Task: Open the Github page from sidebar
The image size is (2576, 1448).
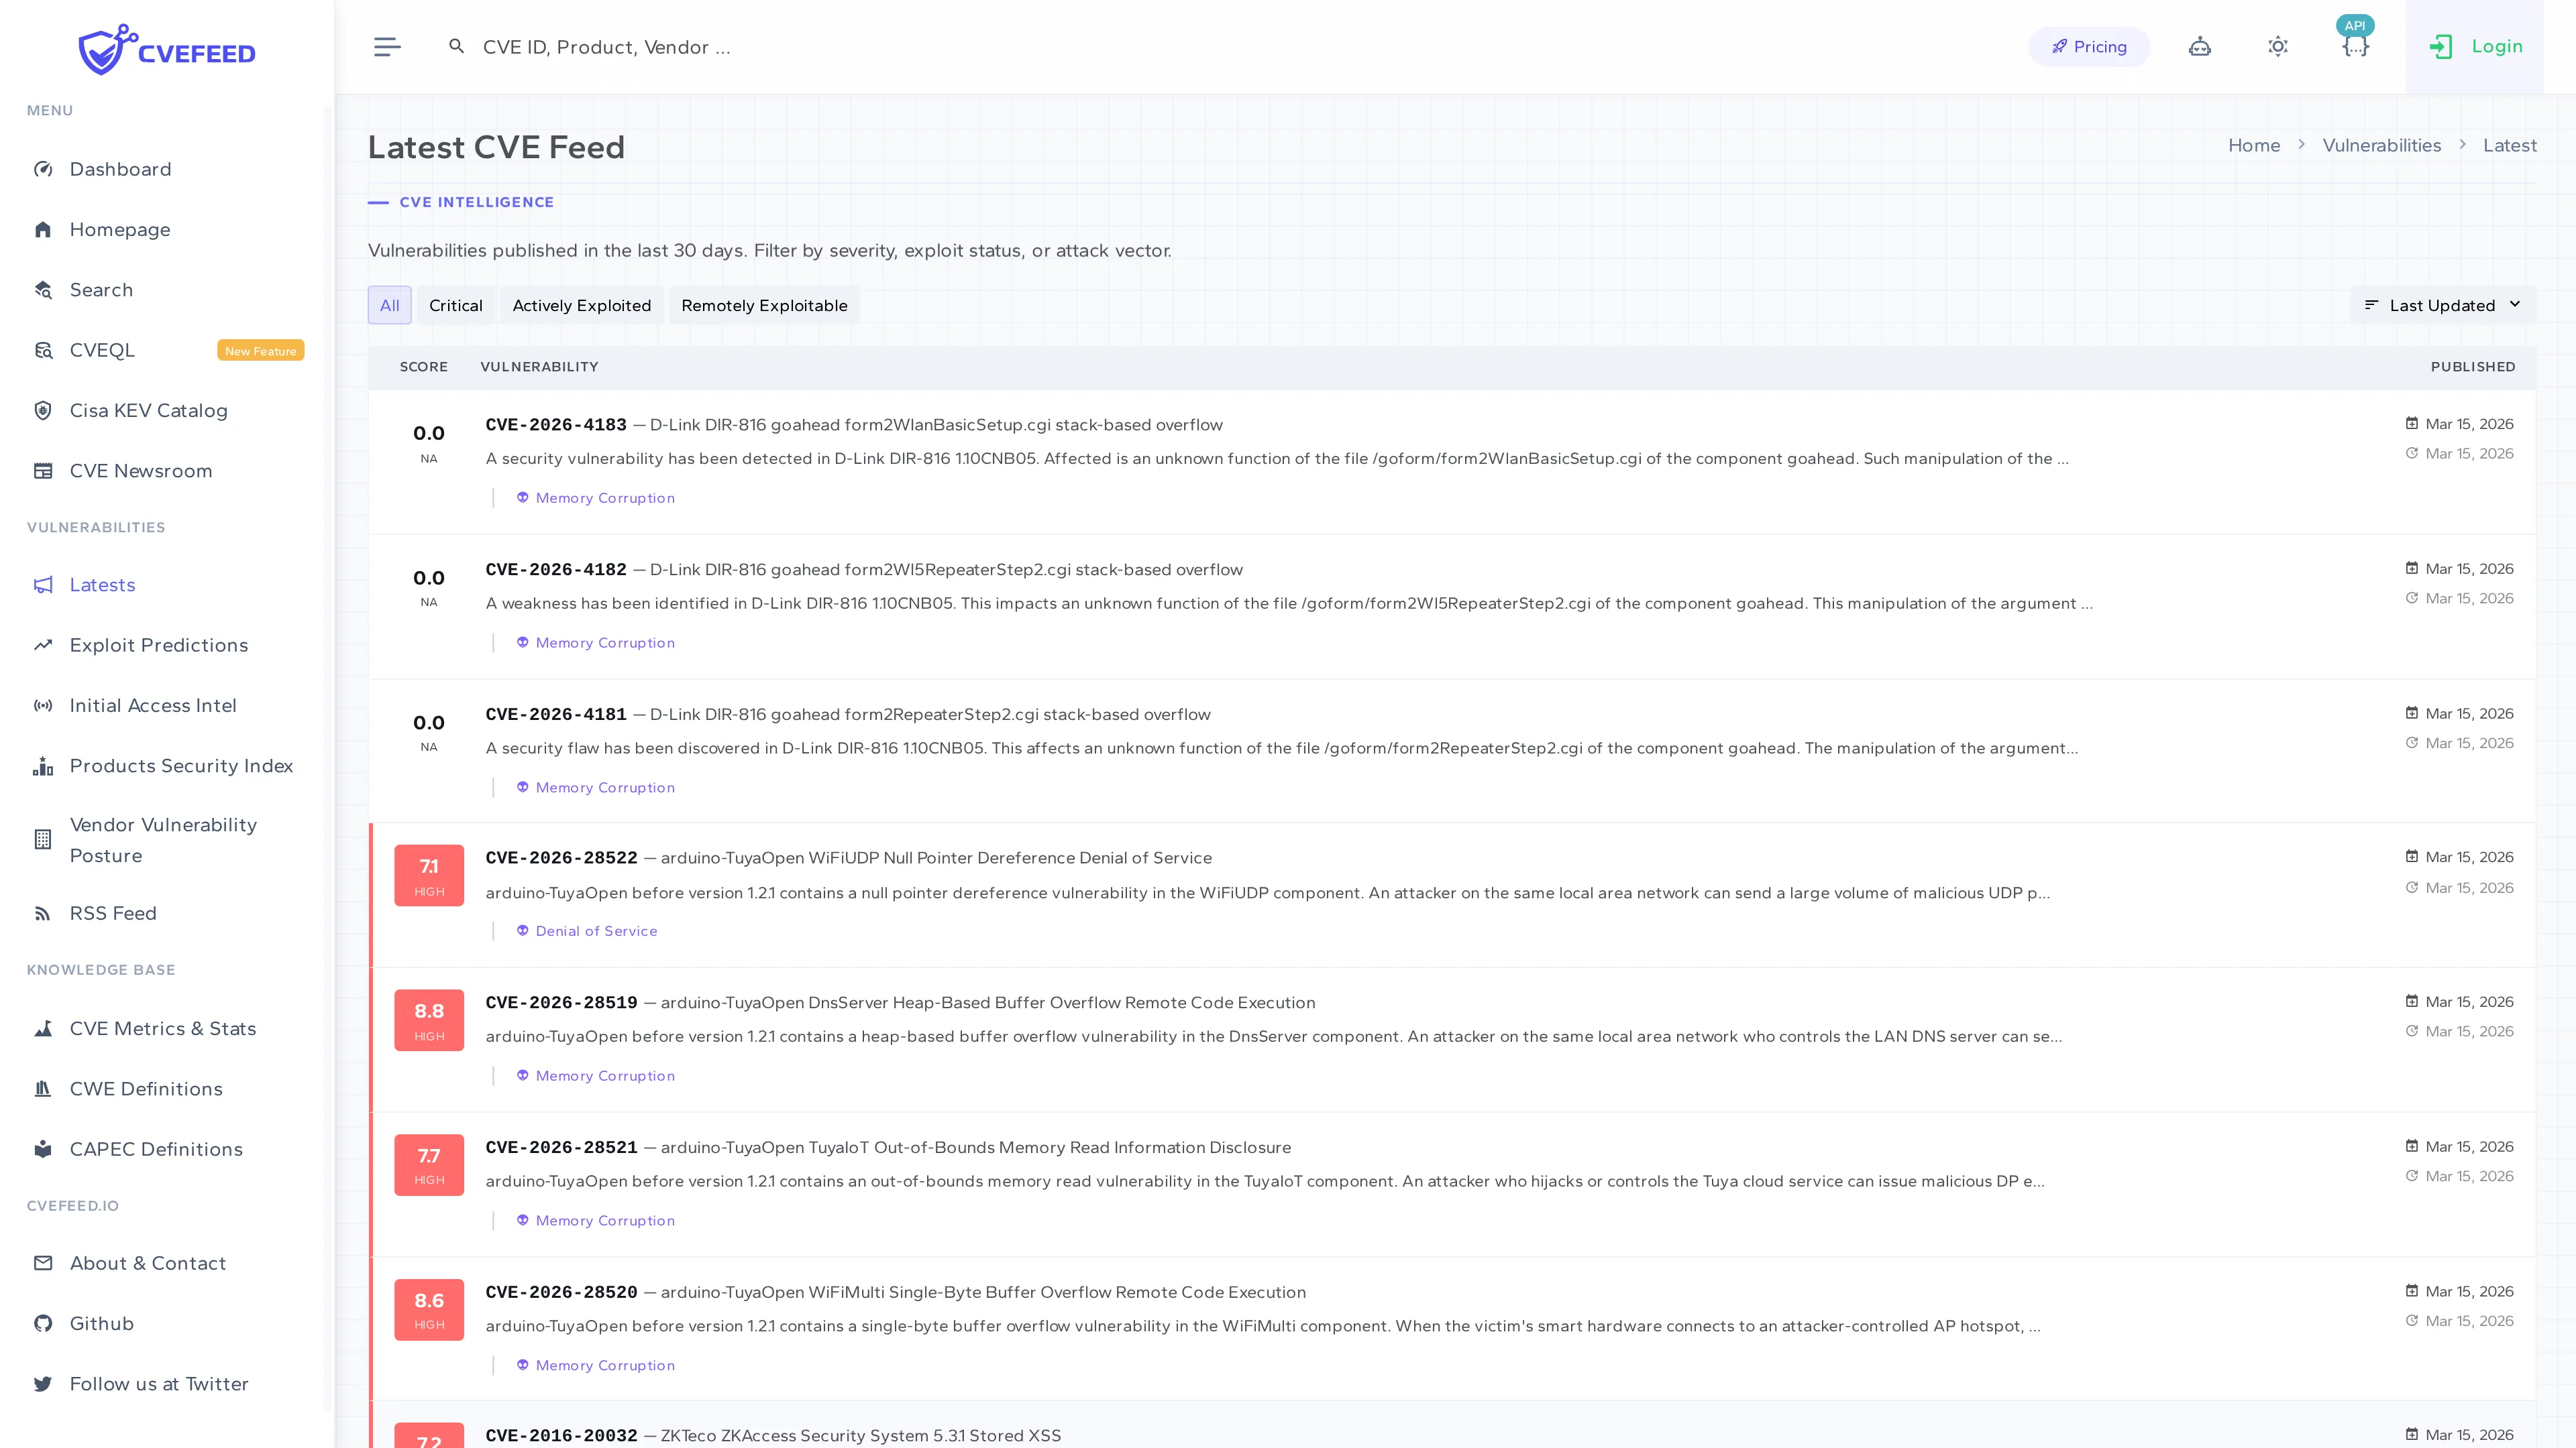Action: coord(101,1323)
